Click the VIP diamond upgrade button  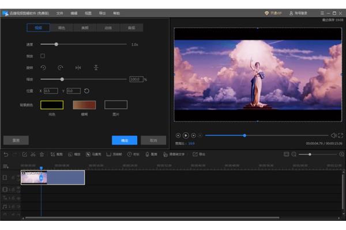pyautogui.click(x=273, y=13)
